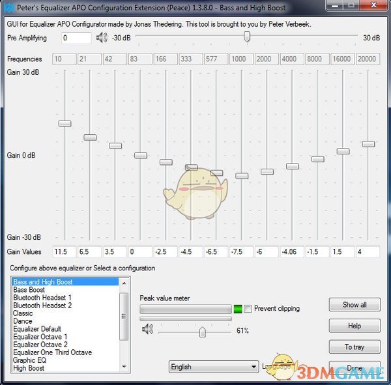Select Equalizer Octave 2 configuration
The image size is (391, 385).
coord(65,345)
